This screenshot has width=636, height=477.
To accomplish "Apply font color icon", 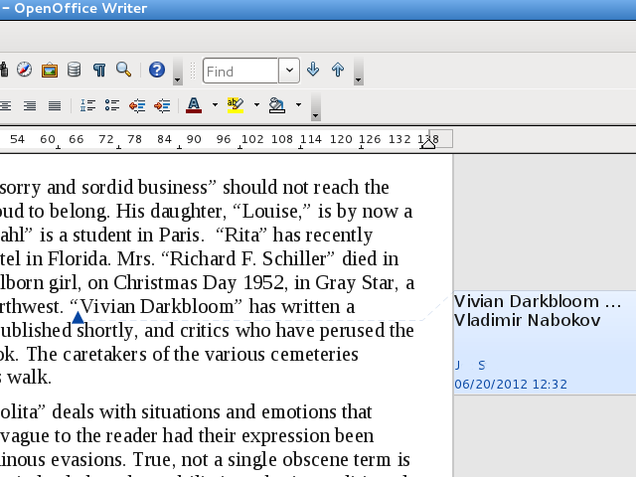I will 194,105.
